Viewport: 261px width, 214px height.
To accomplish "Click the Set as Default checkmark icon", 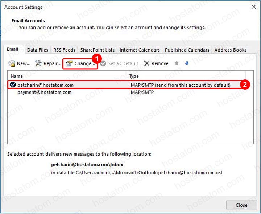I will tap(103, 63).
